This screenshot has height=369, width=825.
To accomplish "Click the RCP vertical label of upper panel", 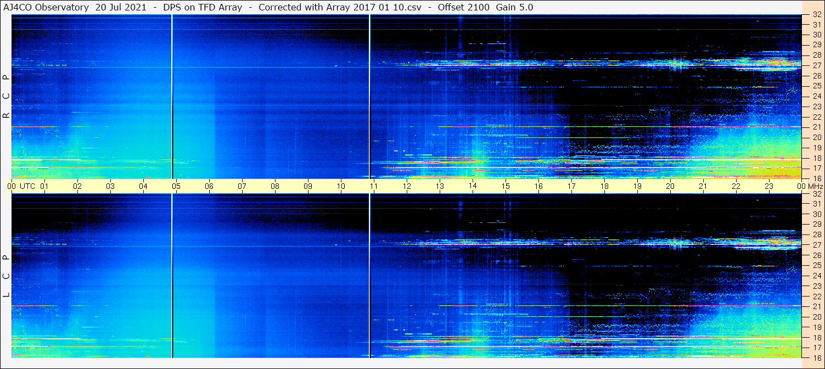I will tap(7, 97).
